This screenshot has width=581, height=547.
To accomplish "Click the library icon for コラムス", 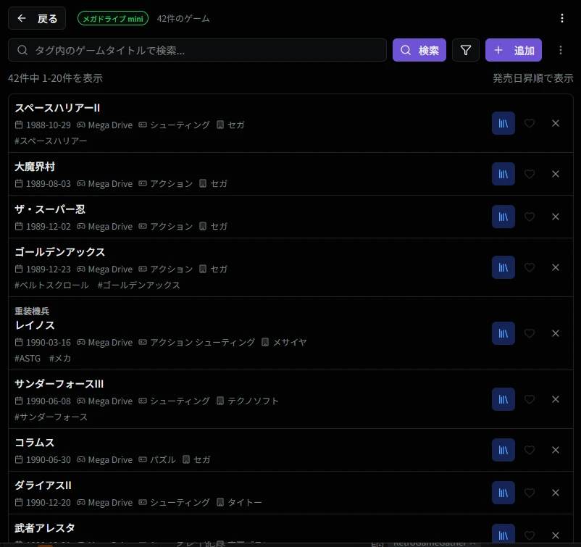I will tap(503, 449).
